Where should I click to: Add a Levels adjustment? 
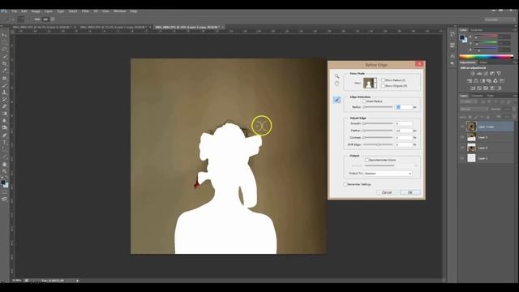[479, 74]
